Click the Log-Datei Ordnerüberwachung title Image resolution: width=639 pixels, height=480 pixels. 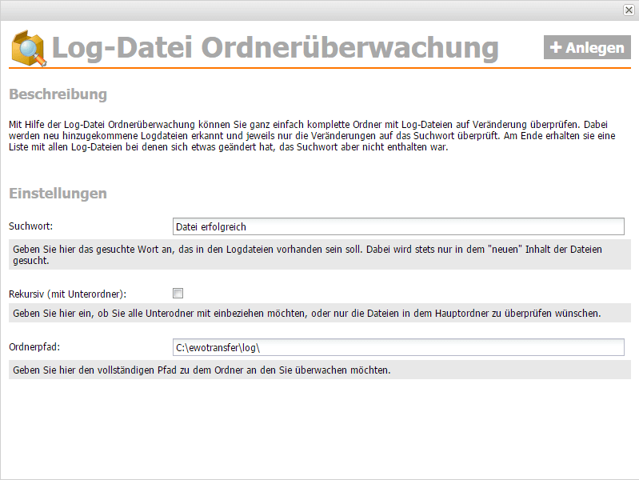(x=274, y=48)
